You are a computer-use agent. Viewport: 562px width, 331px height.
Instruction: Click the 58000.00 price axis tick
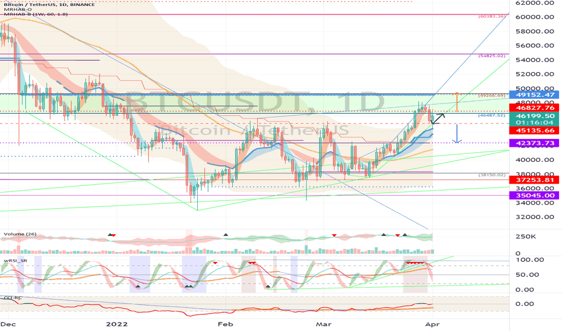(535, 31)
